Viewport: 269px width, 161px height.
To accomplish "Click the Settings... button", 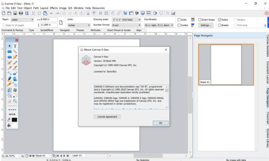I will [x=206, y=25].
